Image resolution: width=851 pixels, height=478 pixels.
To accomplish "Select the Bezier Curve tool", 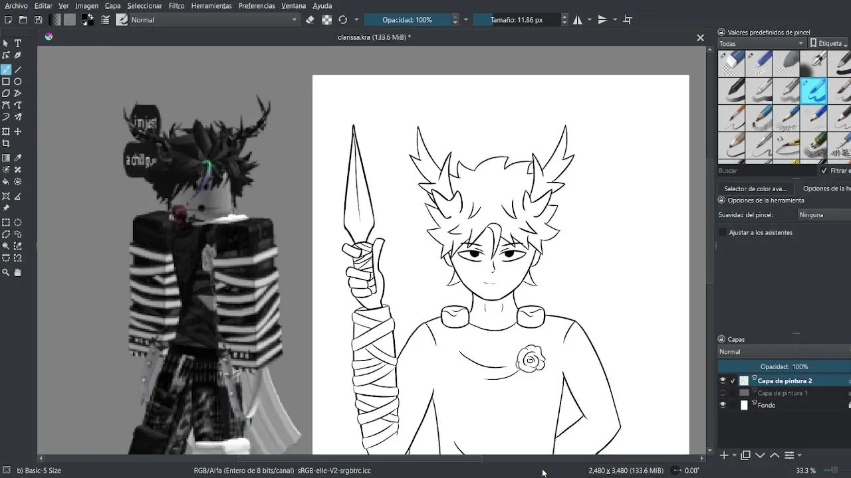I will point(6,106).
